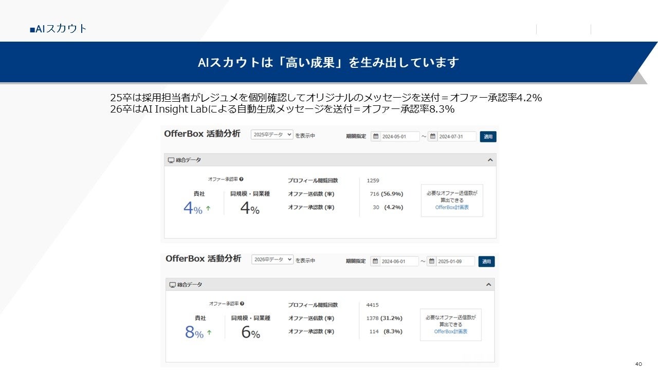The image size is (658, 370).
Task: Click the OfferBox 活動分析 title above 2025卒データ
Action: pyautogui.click(x=202, y=134)
